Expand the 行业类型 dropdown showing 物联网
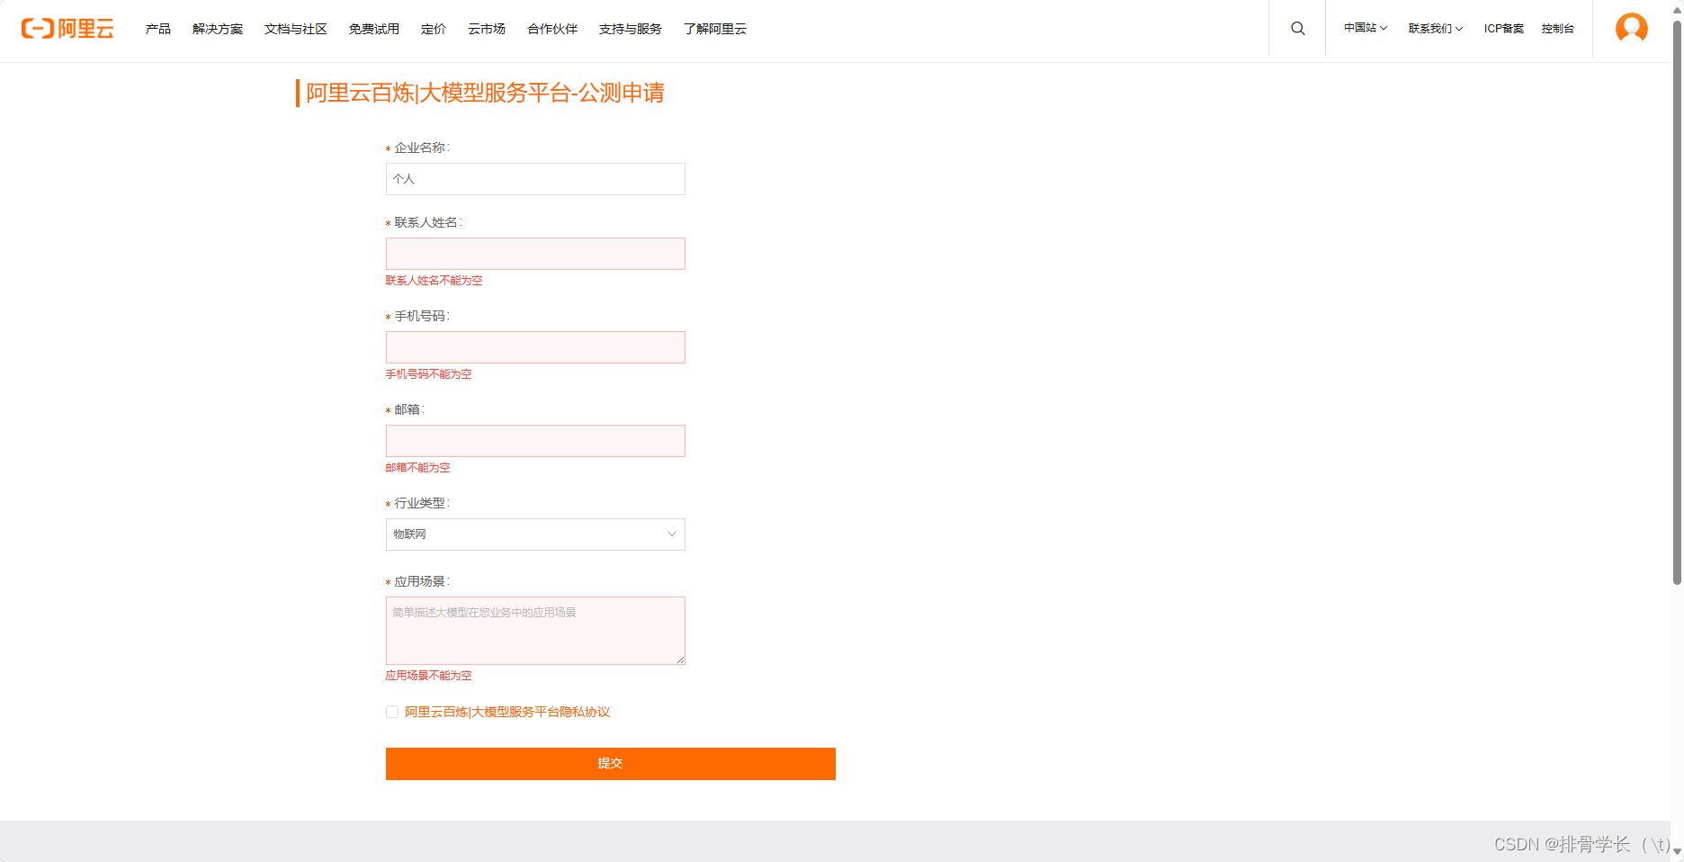 (x=535, y=534)
